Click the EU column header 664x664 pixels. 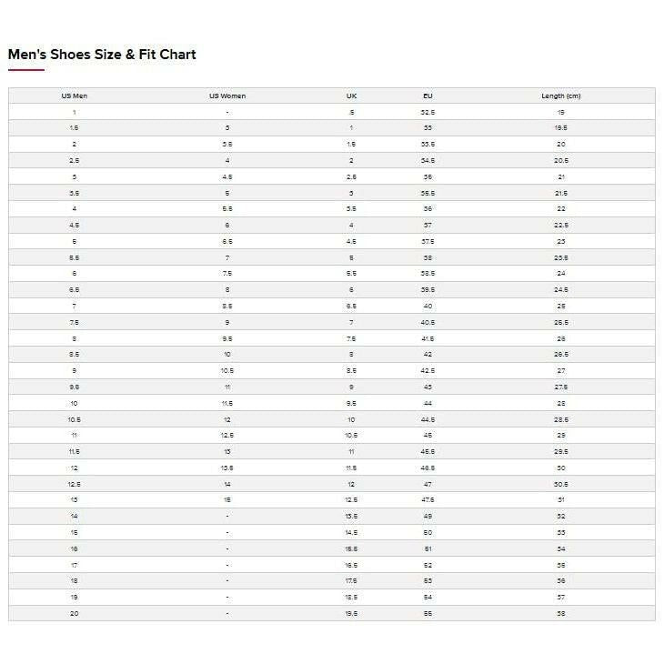click(x=428, y=96)
